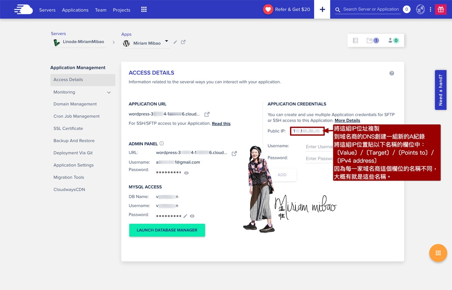Open the Servers menu
This screenshot has width=452, height=290.
[x=47, y=10]
